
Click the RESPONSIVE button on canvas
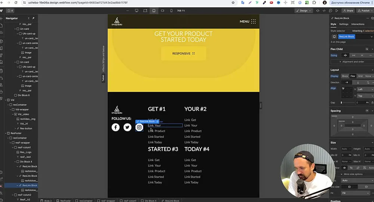pos(183,53)
